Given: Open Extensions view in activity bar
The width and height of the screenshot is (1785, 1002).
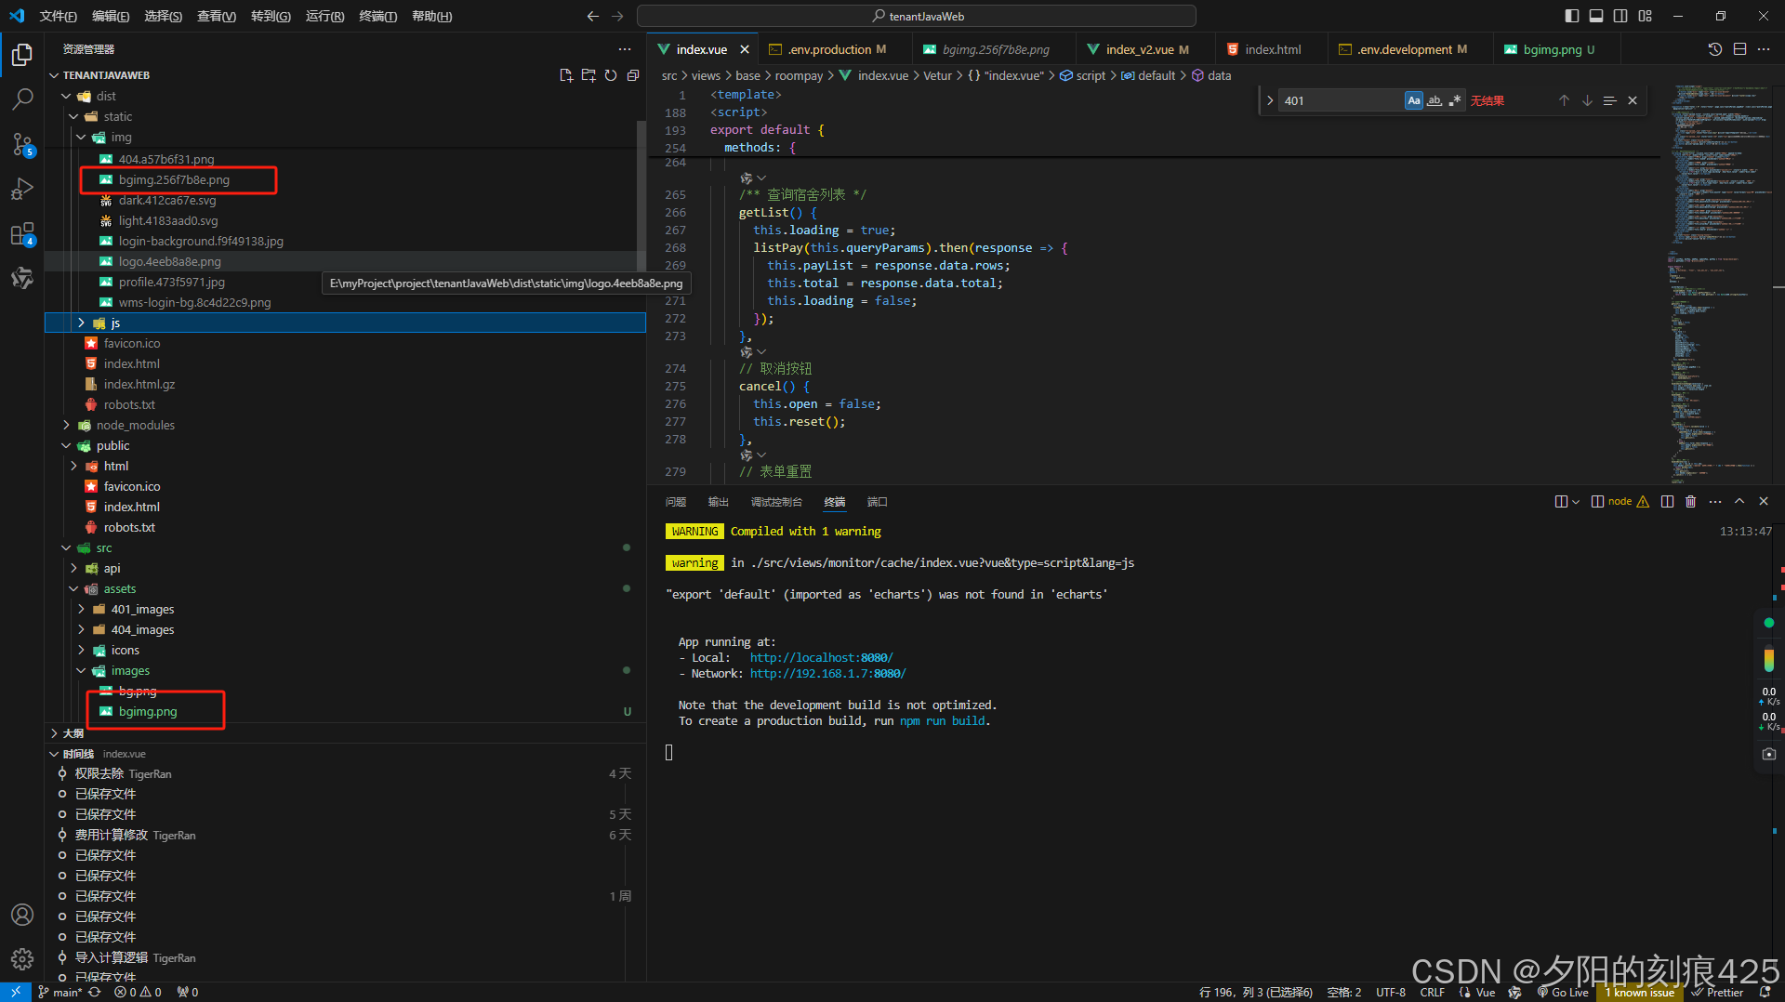Looking at the screenshot, I should [x=22, y=233].
